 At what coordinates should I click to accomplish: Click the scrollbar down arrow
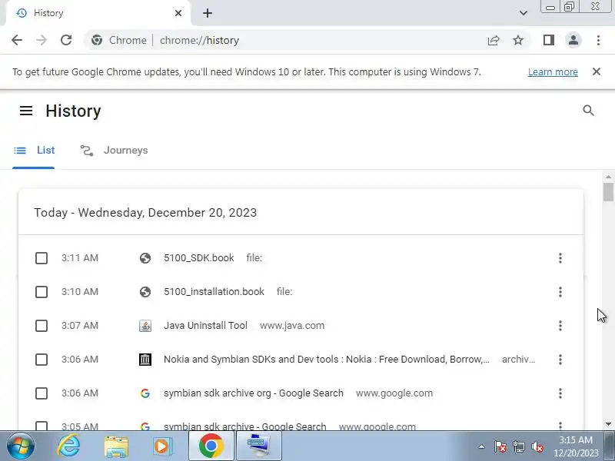pos(608,424)
